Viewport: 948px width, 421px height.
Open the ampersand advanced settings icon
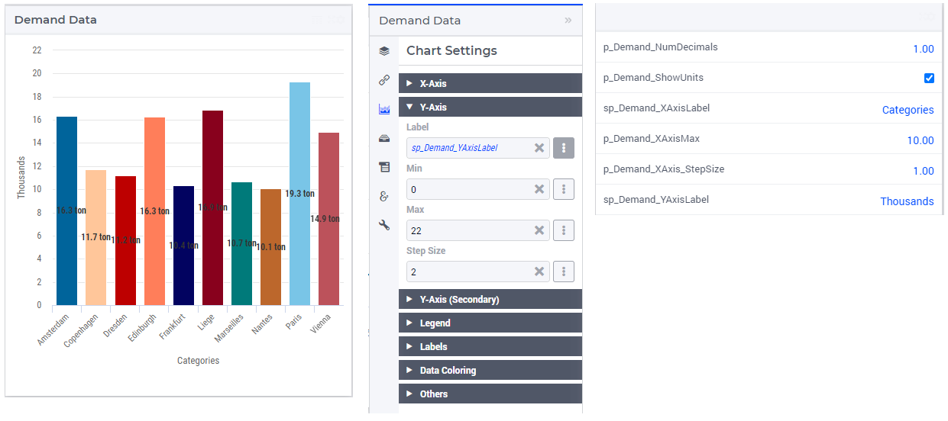(383, 196)
